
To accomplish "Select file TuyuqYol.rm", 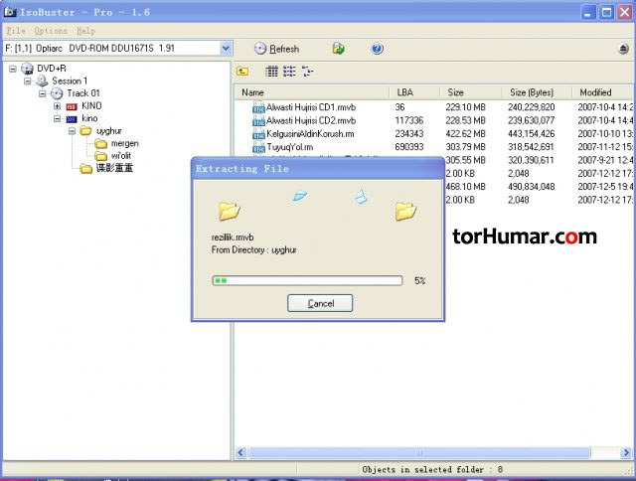I will click(289, 147).
